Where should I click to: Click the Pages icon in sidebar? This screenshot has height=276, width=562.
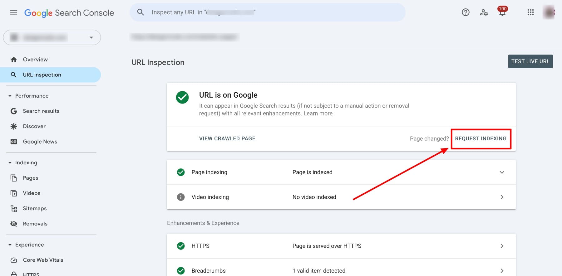click(x=14, y=178)
